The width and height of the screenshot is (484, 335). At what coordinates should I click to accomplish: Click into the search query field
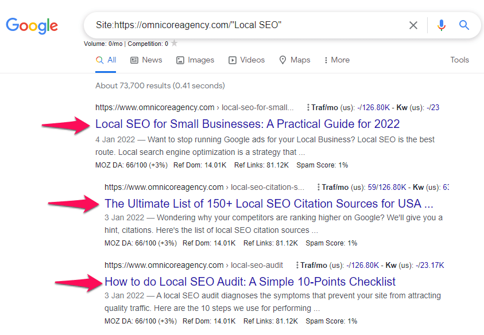(x=247, y=25)
